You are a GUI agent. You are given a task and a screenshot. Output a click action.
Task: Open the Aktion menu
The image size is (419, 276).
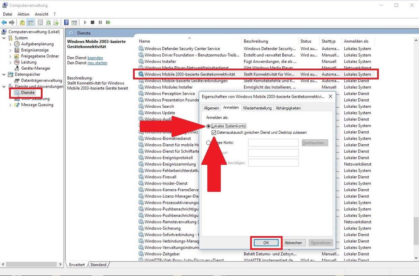point(23,14)
